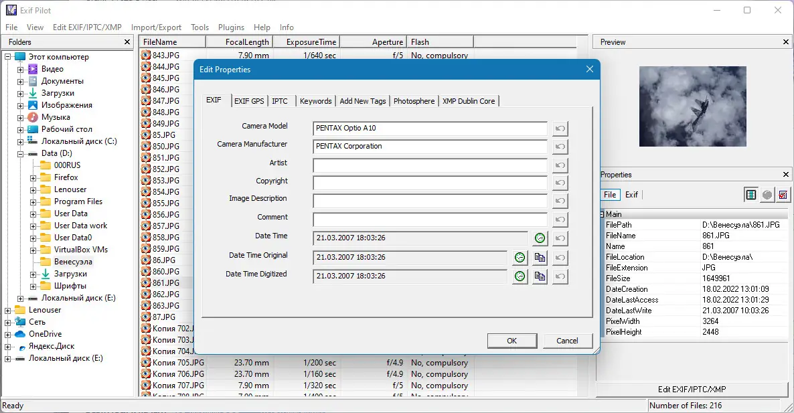Collapse the Main properties group
This screenshot has height=413, width=794.
pos(602,214)
